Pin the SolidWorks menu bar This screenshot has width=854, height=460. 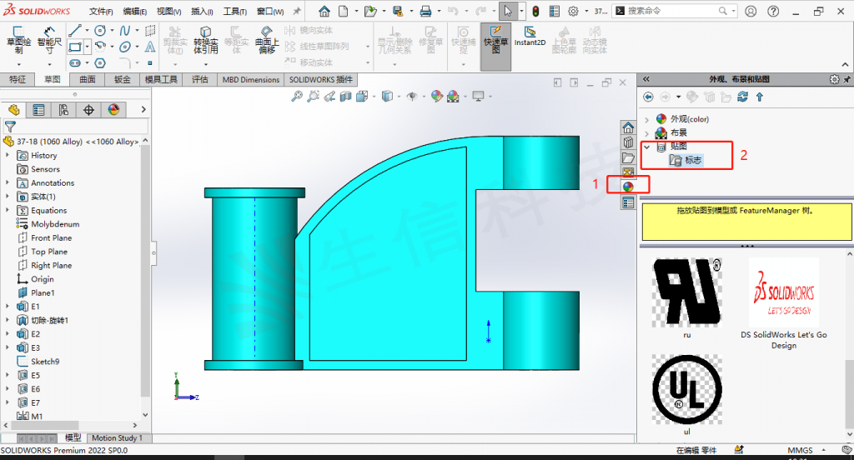pos(297,12)
